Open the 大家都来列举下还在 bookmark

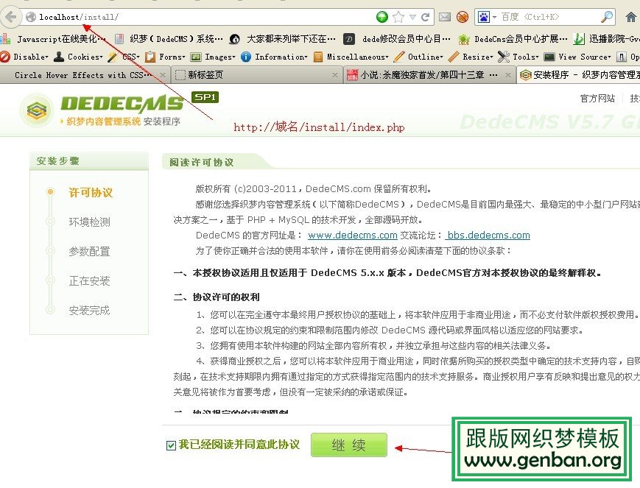(x=283, y=39)
